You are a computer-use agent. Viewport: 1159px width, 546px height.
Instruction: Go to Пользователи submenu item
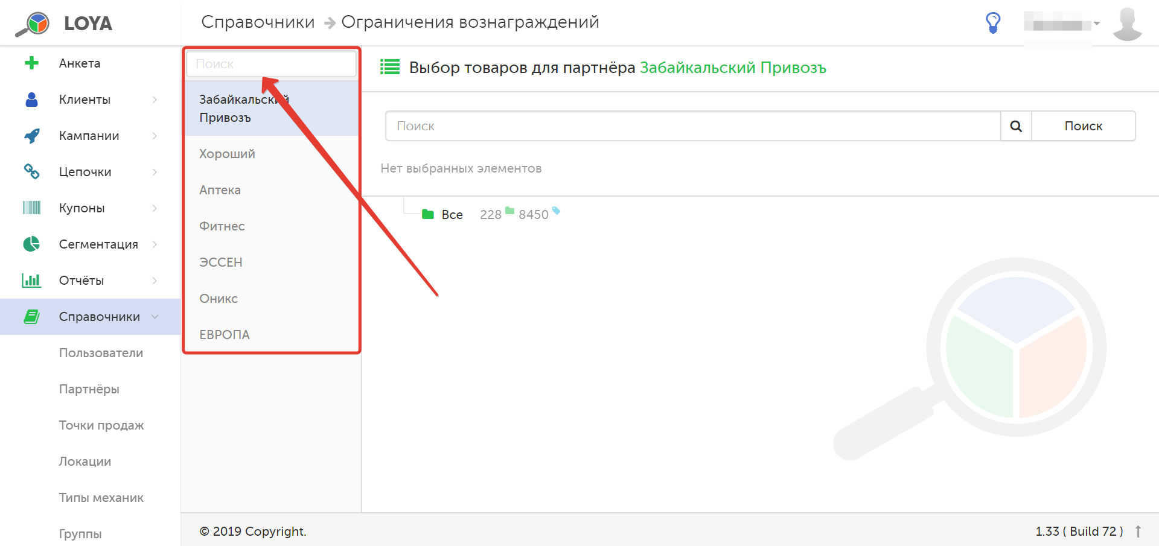click(101, 353)
